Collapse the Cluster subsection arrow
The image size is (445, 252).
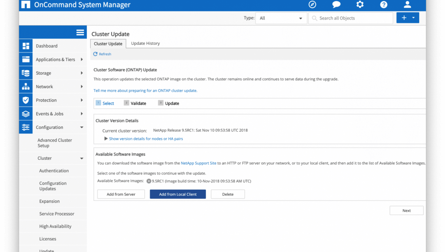82,158
